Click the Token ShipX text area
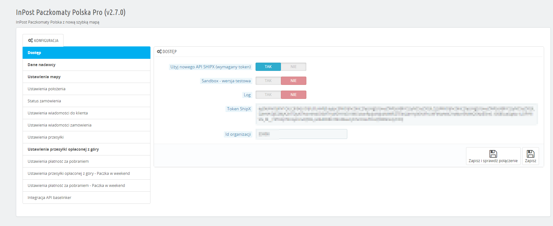The image size is (553, 226). coord(396,114)
